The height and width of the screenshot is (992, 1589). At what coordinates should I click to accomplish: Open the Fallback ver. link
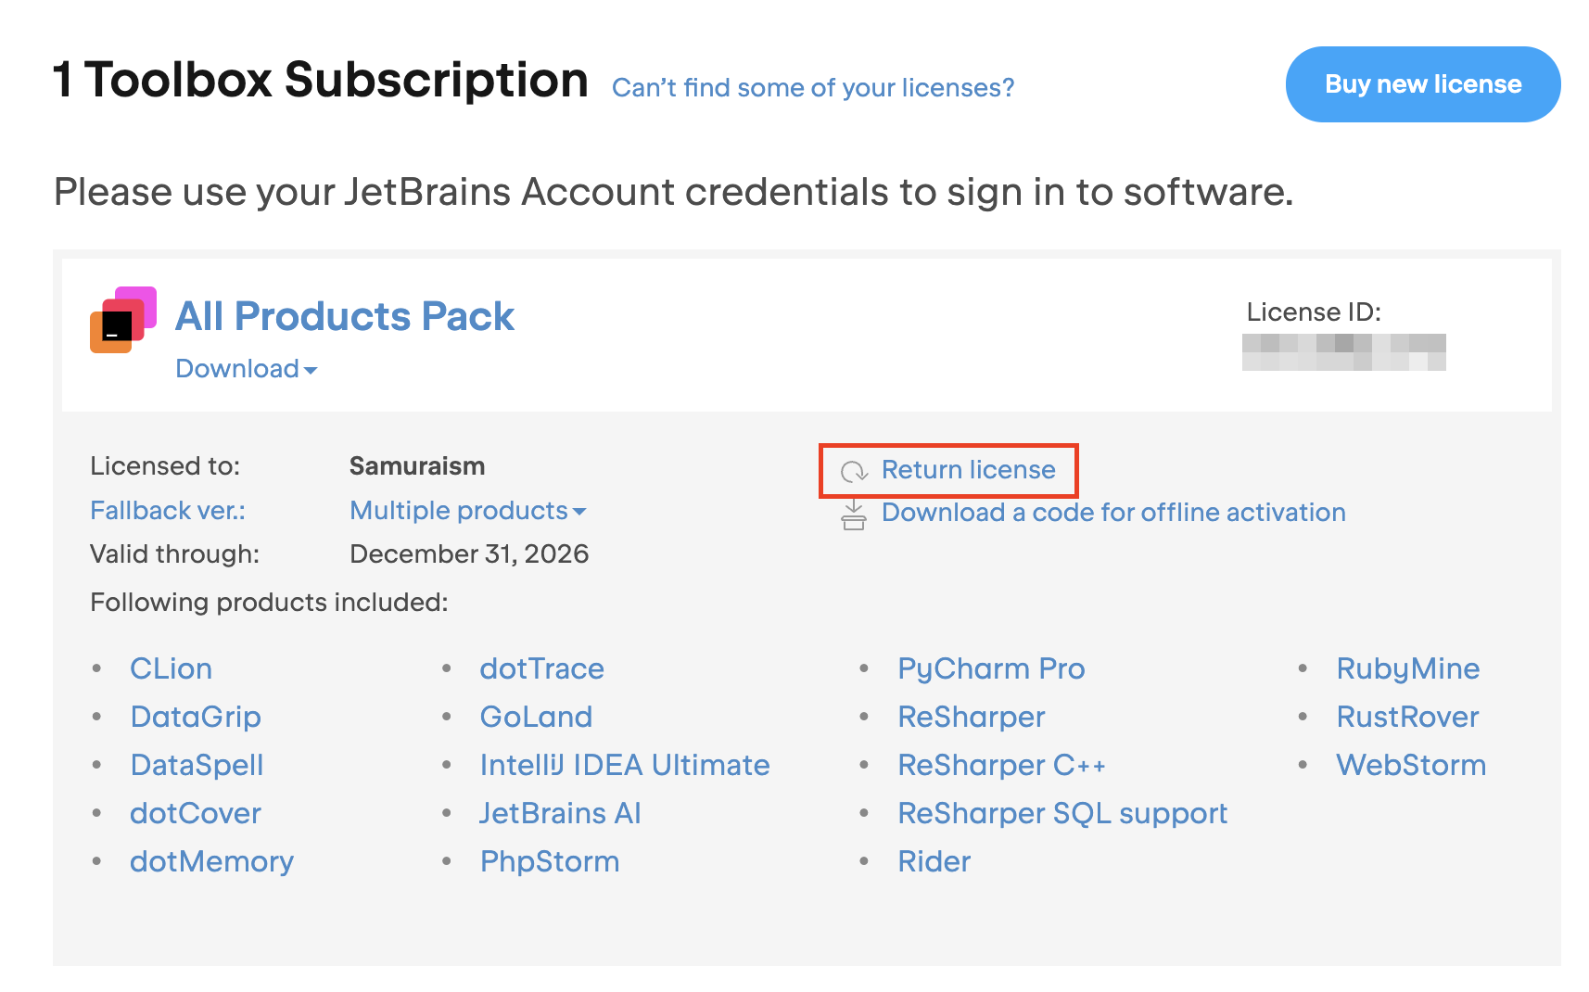168,511
